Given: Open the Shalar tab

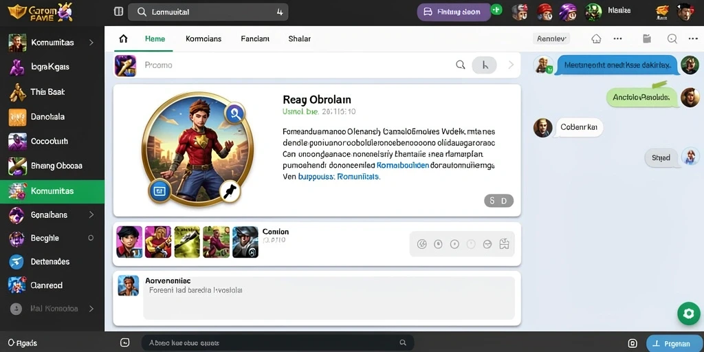Looking at the screenshot, I should (x=300, y=38).
